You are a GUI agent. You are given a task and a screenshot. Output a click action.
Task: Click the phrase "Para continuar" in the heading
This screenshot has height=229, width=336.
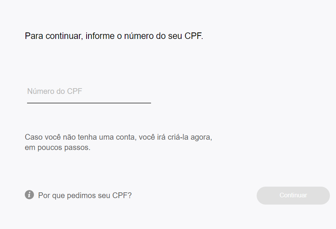tap(53, 36)
